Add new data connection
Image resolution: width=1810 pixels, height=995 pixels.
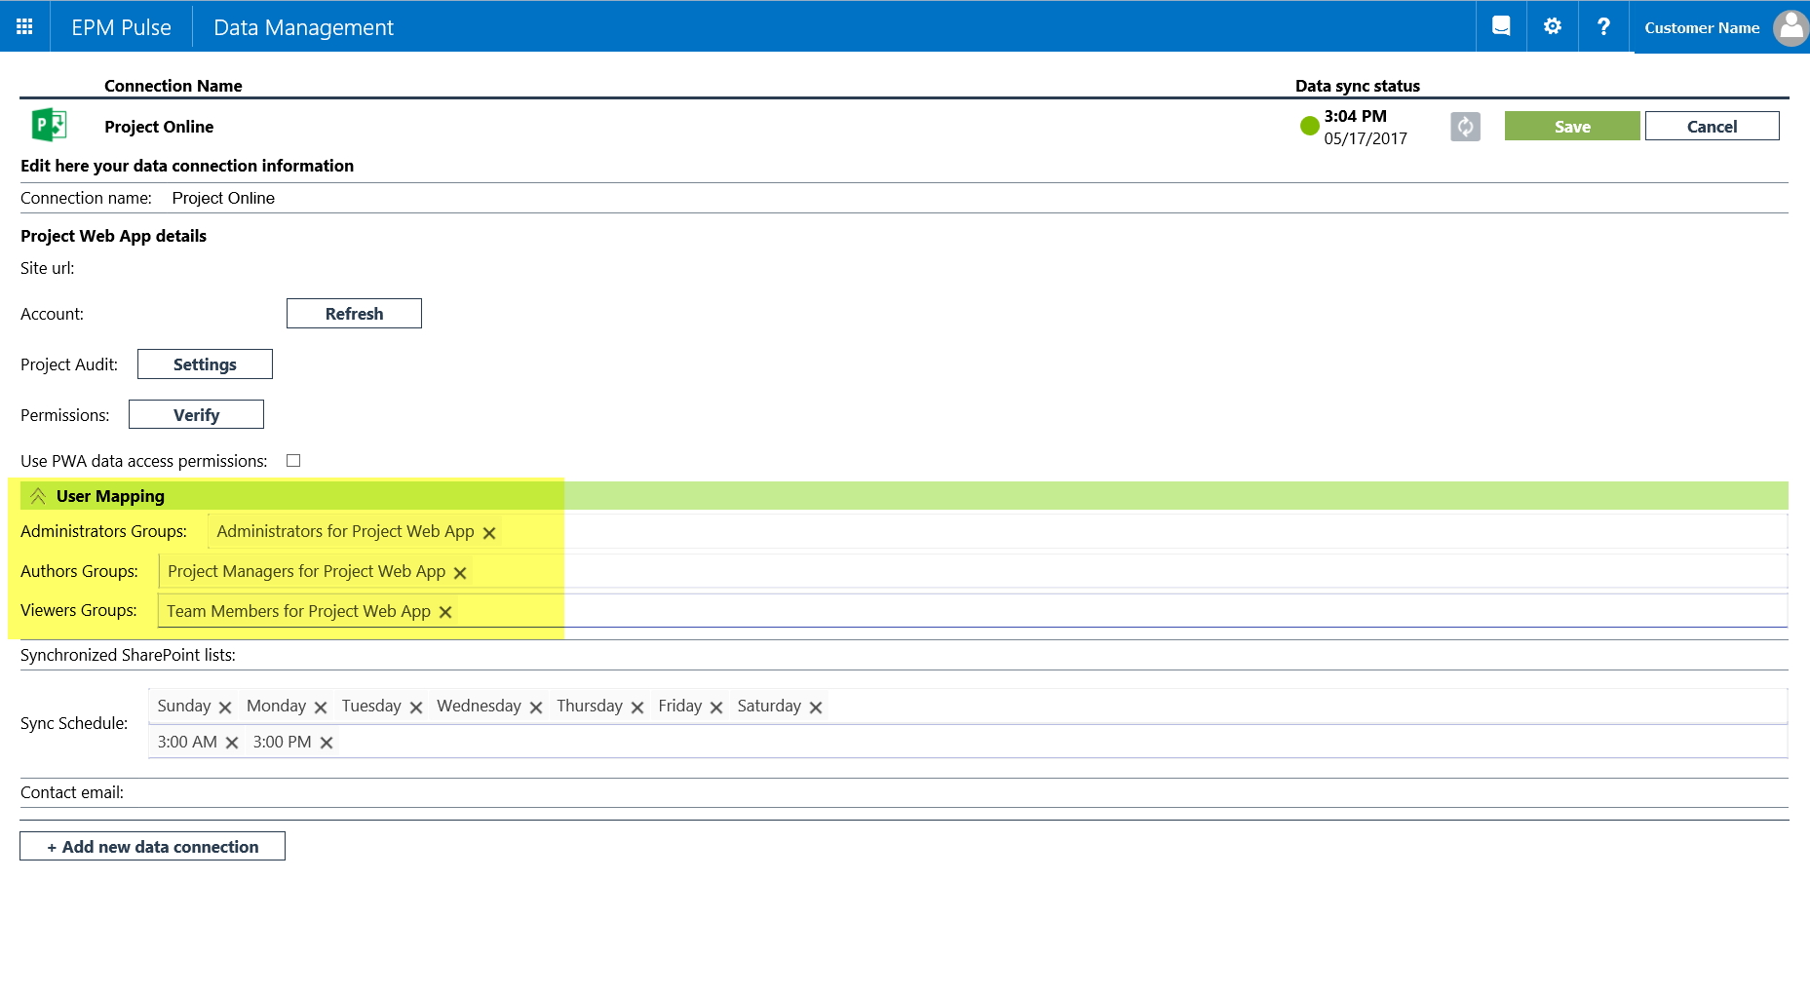[x=152, y=846]
